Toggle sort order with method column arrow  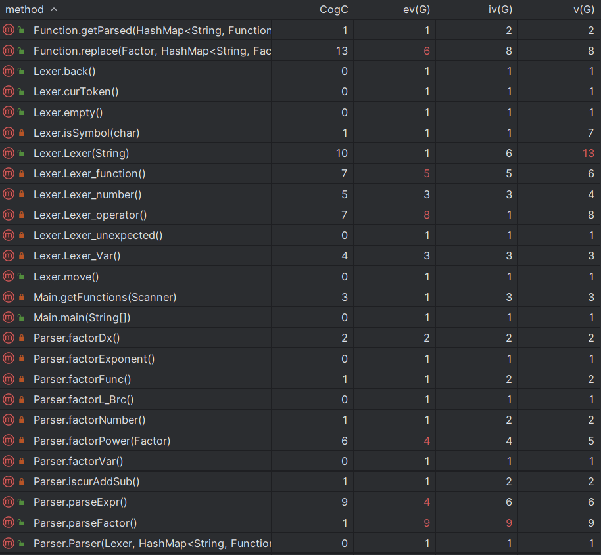pos(54,9)
